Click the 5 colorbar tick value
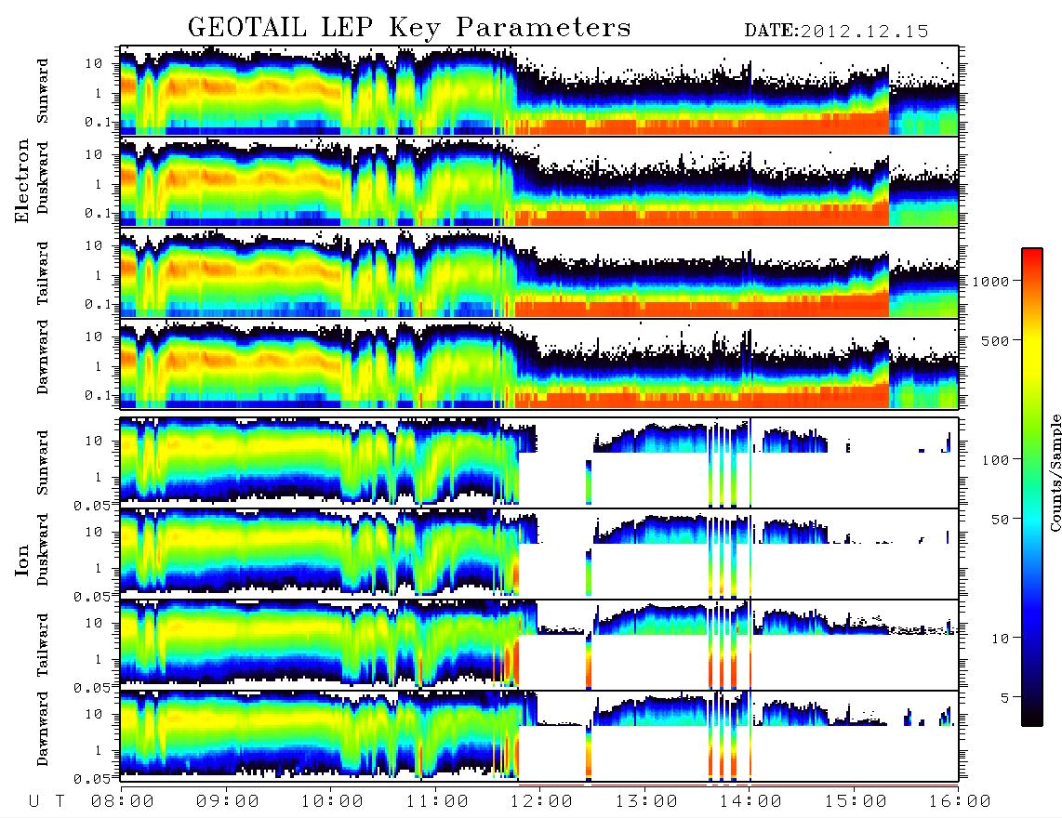Screen dimensions: 1062x818 coord(1005,698)
